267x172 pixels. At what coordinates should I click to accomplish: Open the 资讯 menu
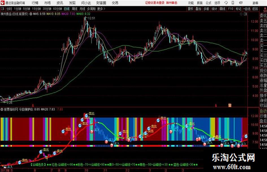tap(60, 3)
